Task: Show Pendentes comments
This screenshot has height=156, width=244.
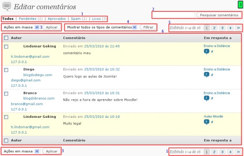Action: coord(28,19)
